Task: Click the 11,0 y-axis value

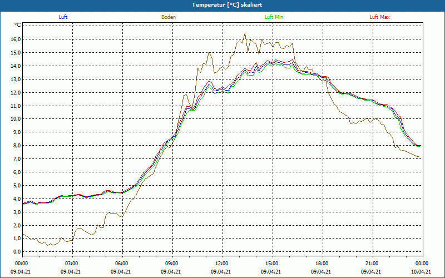Action: point(16,106)
